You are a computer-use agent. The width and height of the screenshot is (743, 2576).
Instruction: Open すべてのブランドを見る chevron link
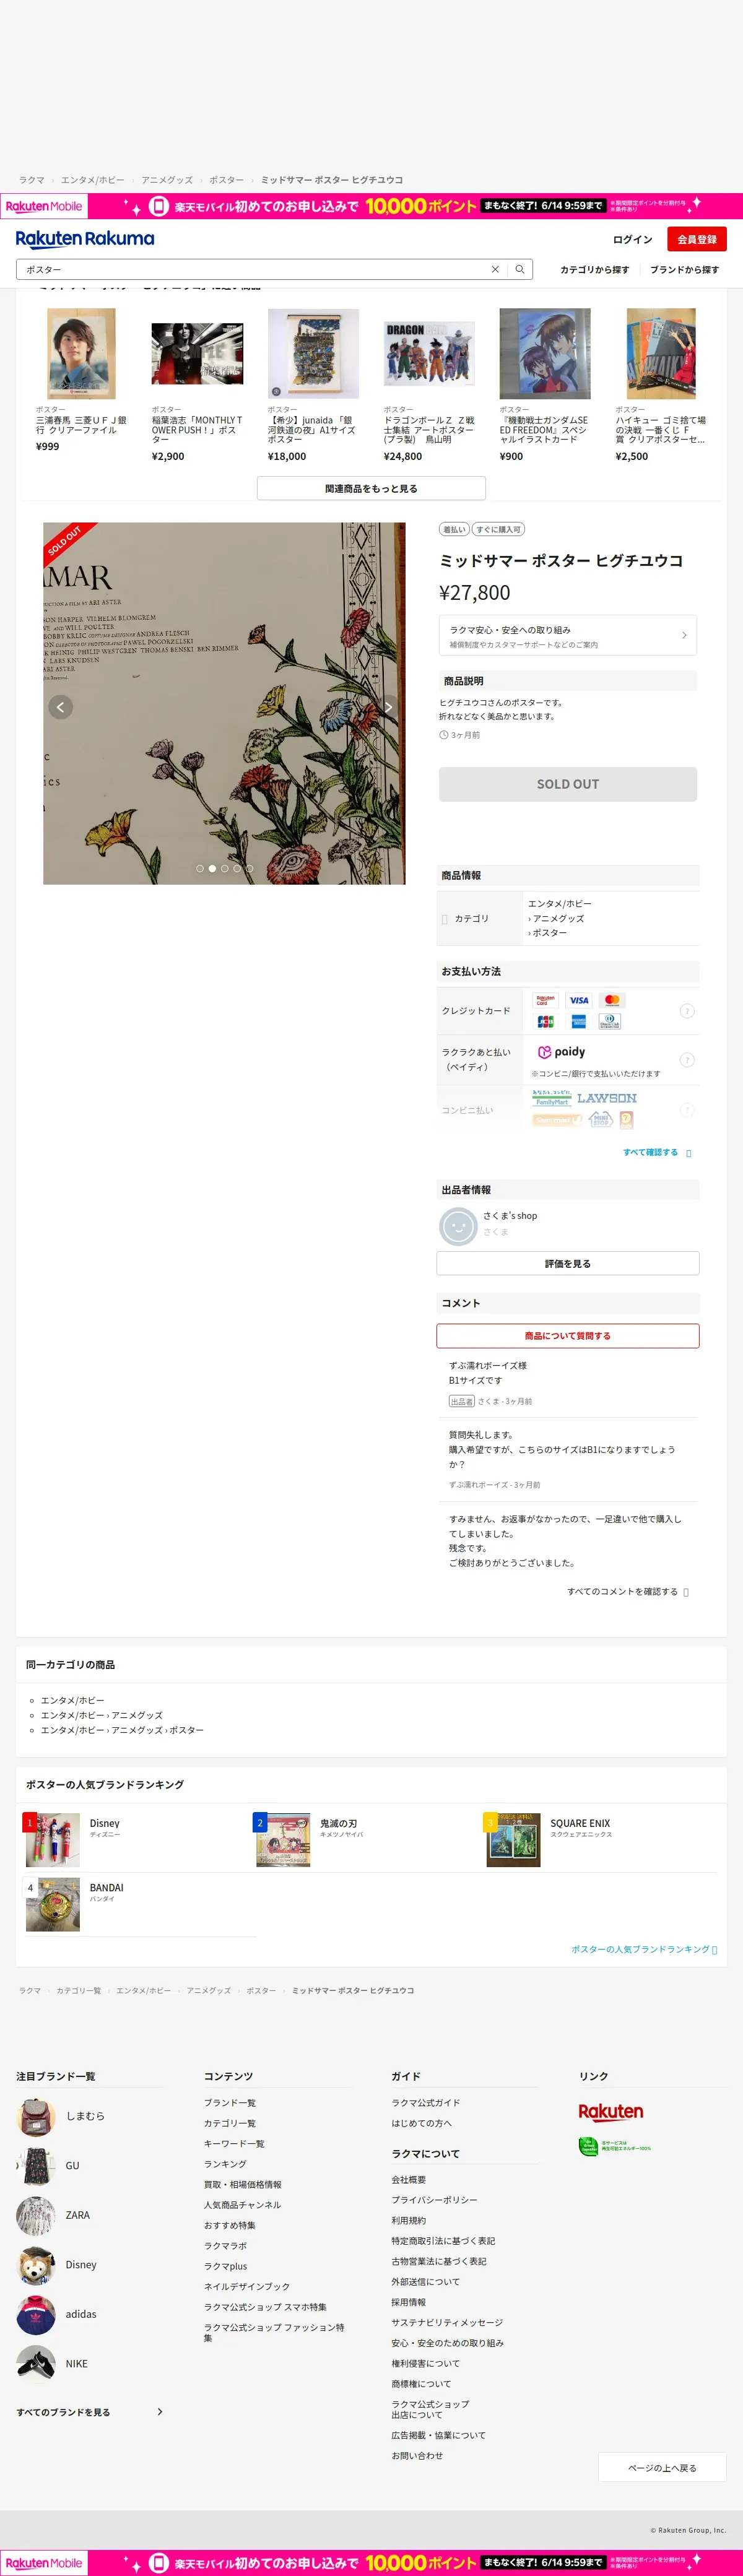click(90, 2412)
